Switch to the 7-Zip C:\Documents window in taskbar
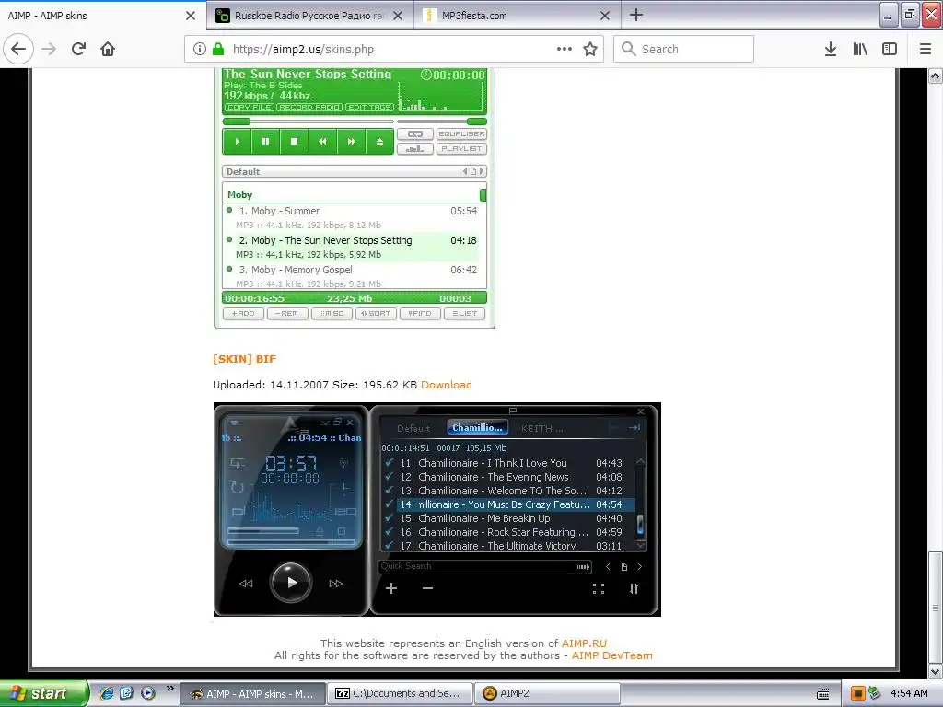The width and height of the screenshot is (943, 707). (x=400, y=693)
